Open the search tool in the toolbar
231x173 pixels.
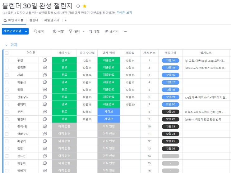point(39,31)
